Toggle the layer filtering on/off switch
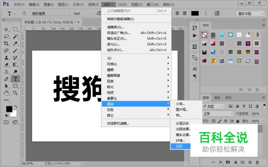The height and width of the screenshot is (167, 268). pyautogui.click(x=264, y=106)
